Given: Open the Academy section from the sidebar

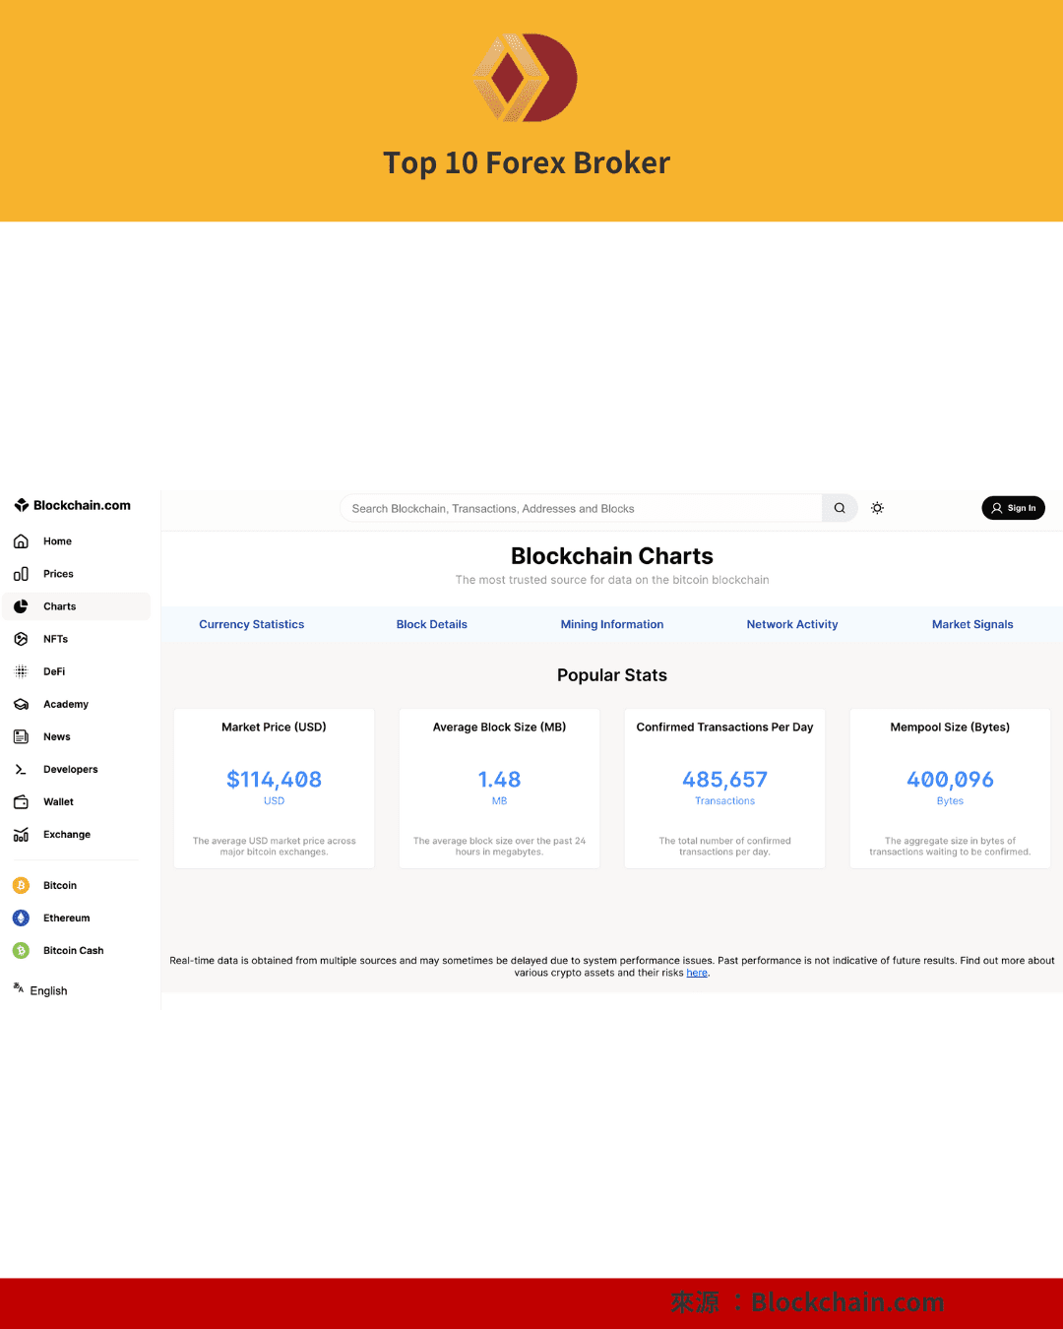Looking at the screenshot, I should pyautogui.click(x=22, y=704).
